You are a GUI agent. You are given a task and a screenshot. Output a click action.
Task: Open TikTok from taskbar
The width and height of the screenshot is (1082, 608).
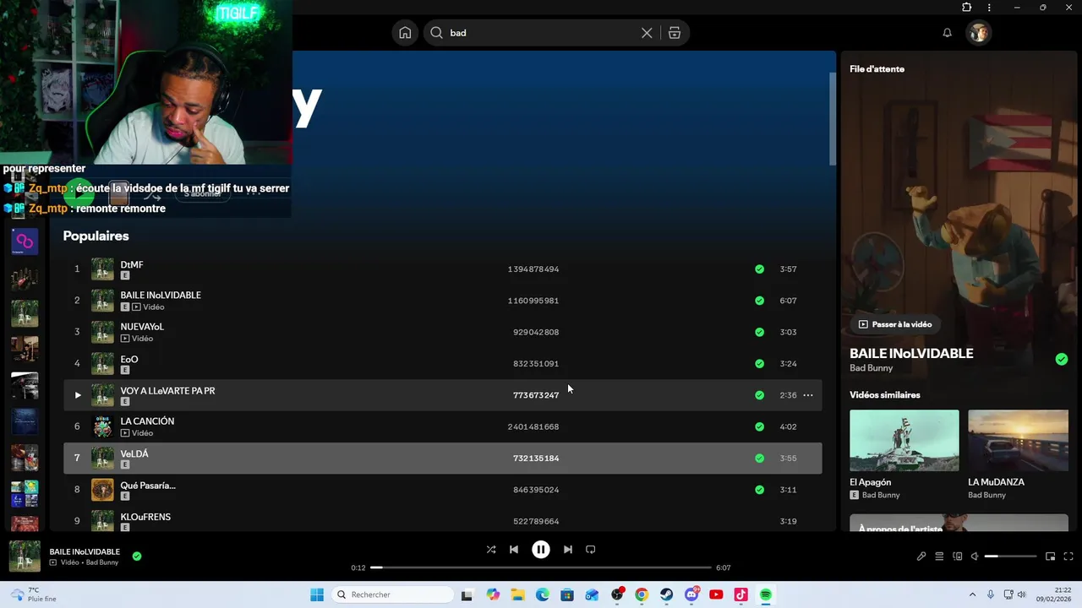click(x=741, y=594)
